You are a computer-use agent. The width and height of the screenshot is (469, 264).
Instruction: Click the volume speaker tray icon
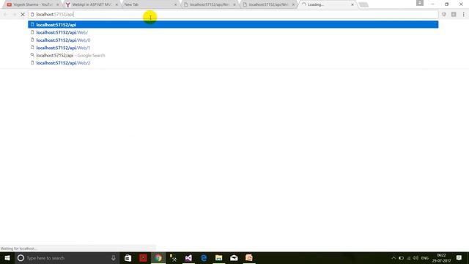coord(416,257)
